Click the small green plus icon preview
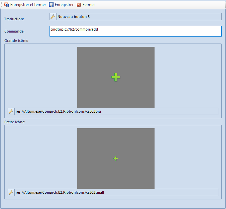The width and height of the screenshot is (226, 209). pos(116,158)
